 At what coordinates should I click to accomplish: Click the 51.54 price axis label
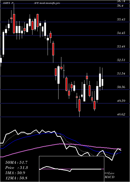121,73
